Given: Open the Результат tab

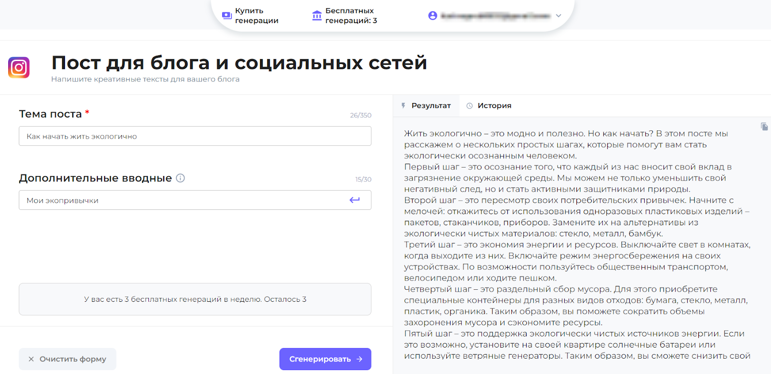Looking at the screenshot, I should 426,105.
